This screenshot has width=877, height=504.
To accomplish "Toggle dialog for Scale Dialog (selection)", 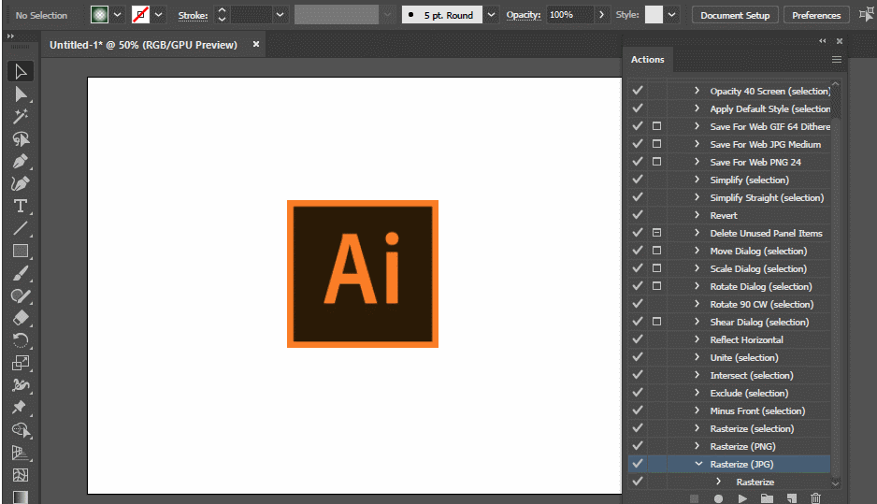I will [656, 268].
